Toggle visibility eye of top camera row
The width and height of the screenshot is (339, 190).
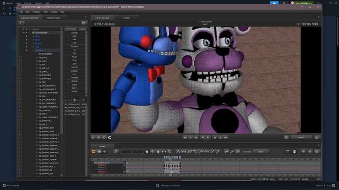pos(23,29)
